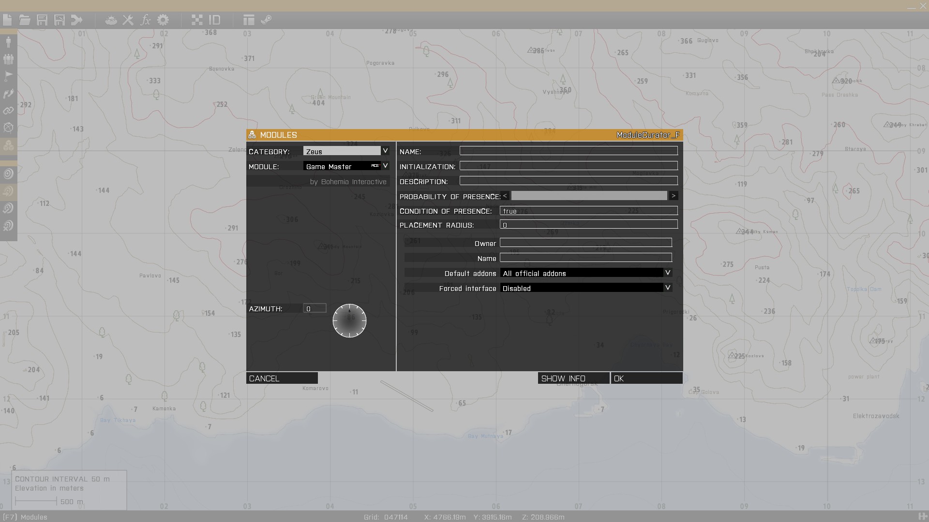This screenshot has height=522, width=929.
Task: Expand the Category Zeus dropdown
Action: (x=385, y=151)
